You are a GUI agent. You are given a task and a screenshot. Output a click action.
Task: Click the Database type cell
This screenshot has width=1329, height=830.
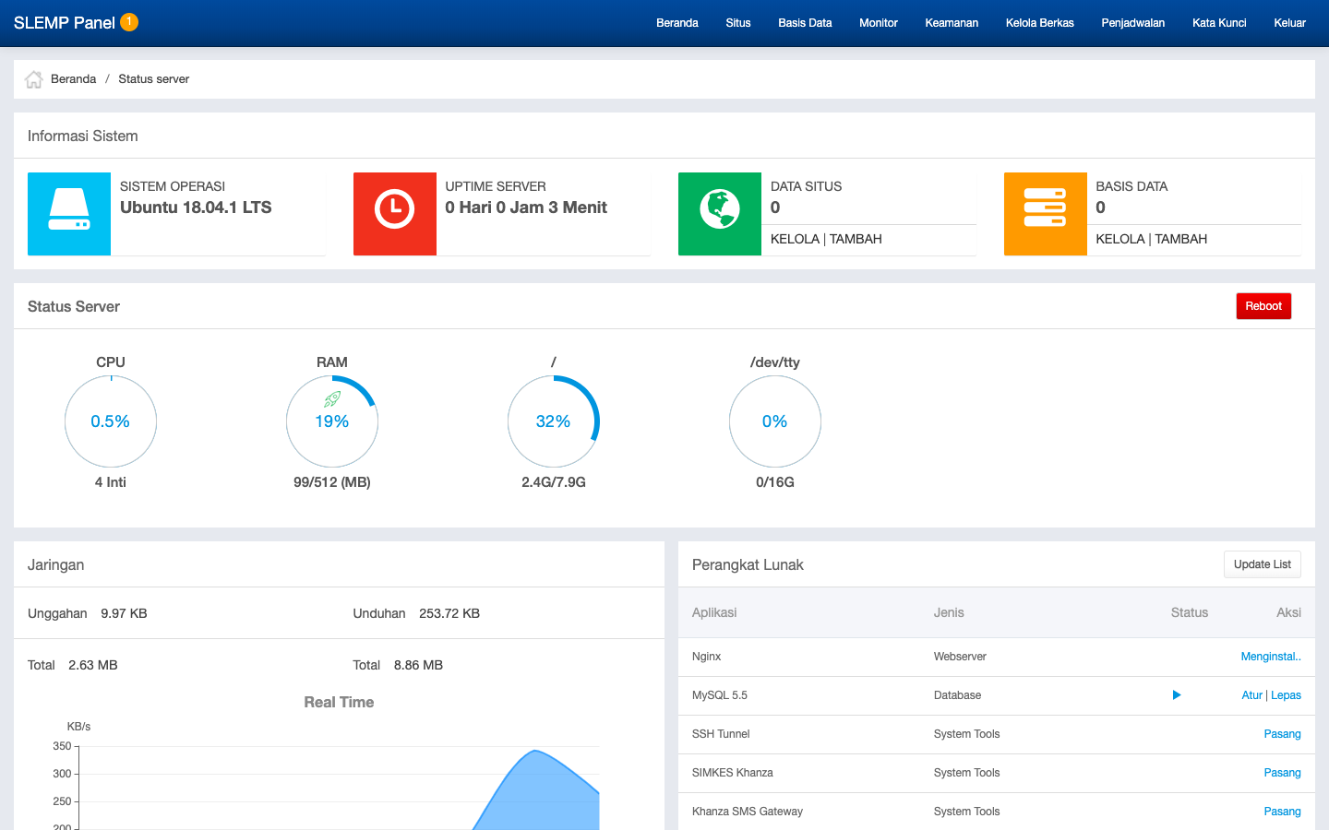coord(957,695)
